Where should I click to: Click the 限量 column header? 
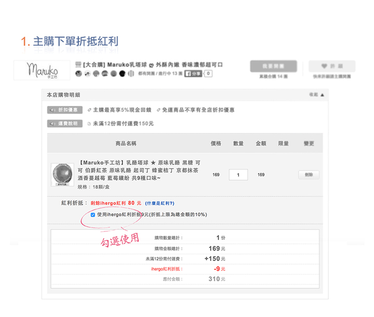(x=283, y=143)
